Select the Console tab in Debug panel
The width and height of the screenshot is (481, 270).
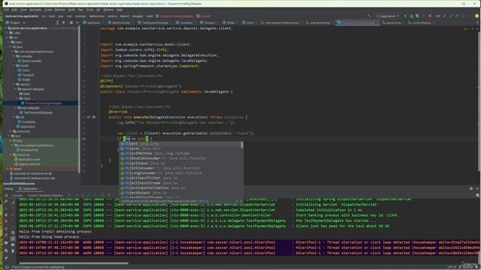point(17,195)
